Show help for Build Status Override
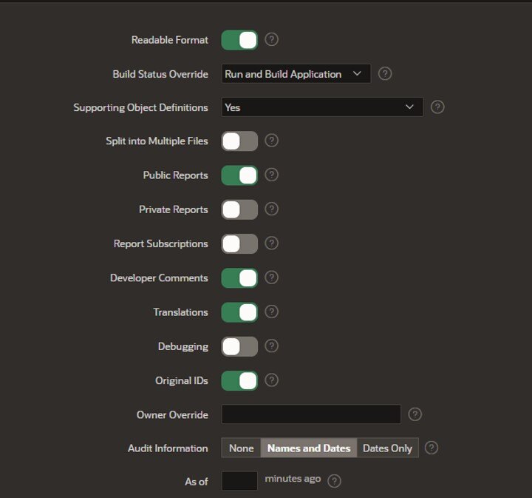This screenshot has width=532, height=498. [385, 73]
